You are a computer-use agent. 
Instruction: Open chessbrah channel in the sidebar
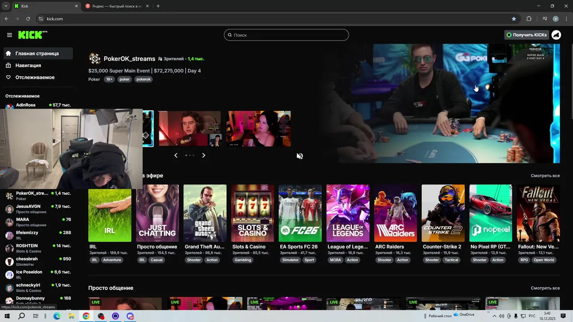38,261
